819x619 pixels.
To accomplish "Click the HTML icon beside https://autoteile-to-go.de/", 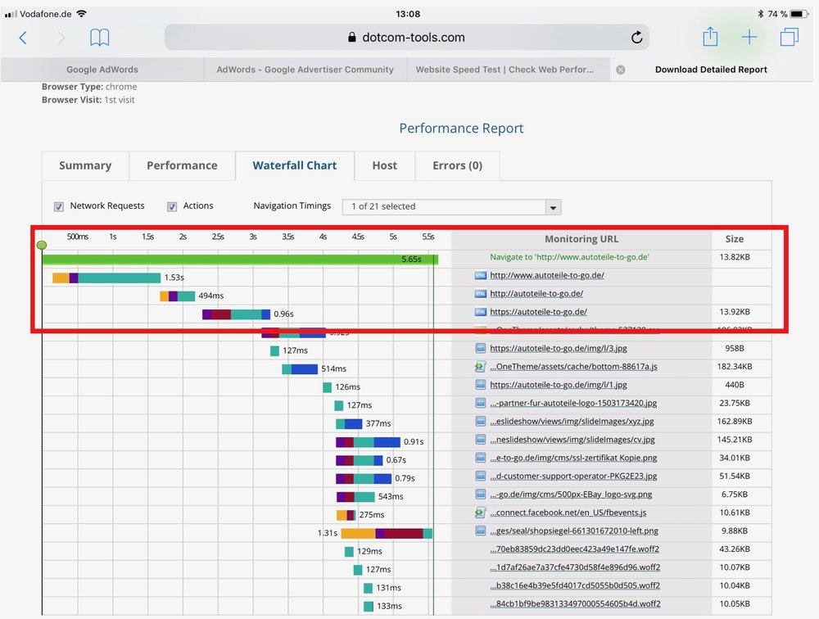I will pyautogui.click(x=480, y=312).
